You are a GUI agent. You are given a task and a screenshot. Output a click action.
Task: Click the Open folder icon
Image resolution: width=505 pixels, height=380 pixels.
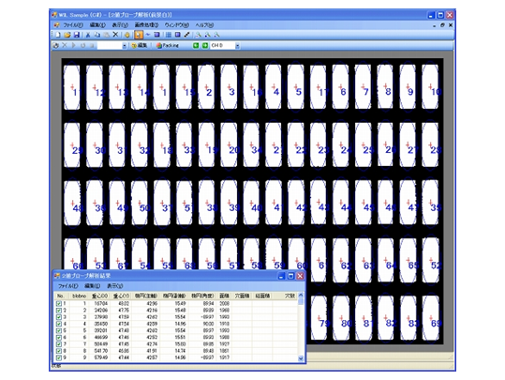tap(67, 35)
